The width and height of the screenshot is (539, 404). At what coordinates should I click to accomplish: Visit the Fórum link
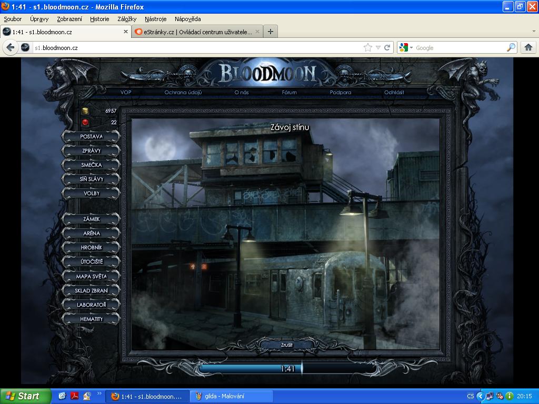click(289, 92)
